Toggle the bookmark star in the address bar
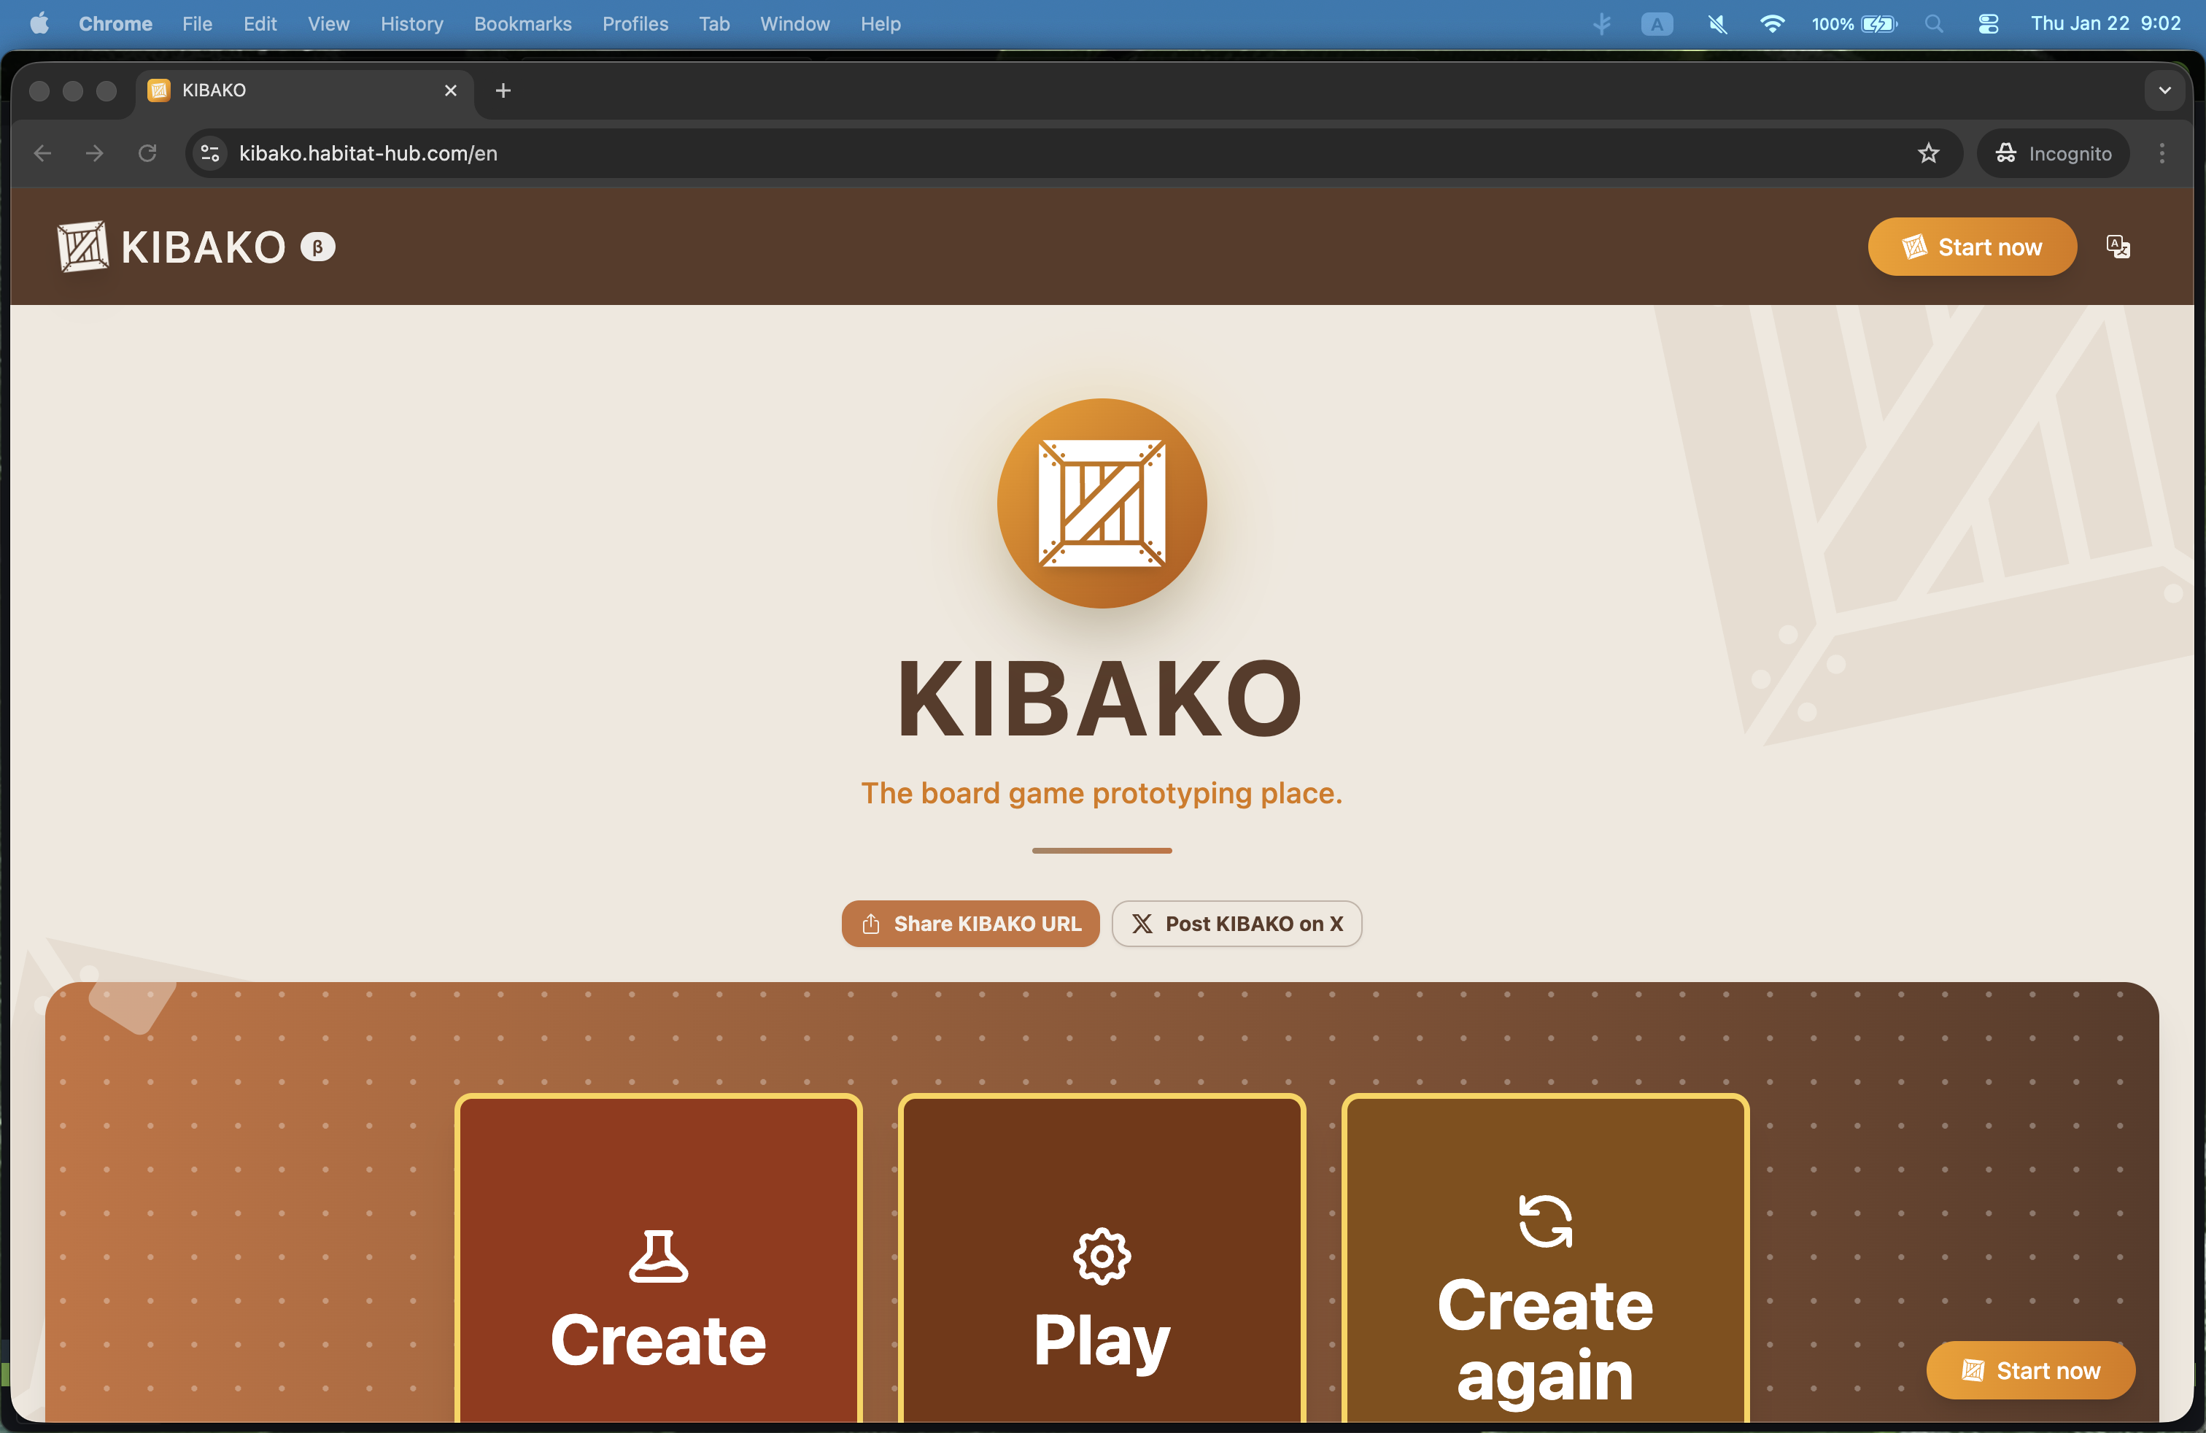Screen dimensions: 2206x1433 1929,153
